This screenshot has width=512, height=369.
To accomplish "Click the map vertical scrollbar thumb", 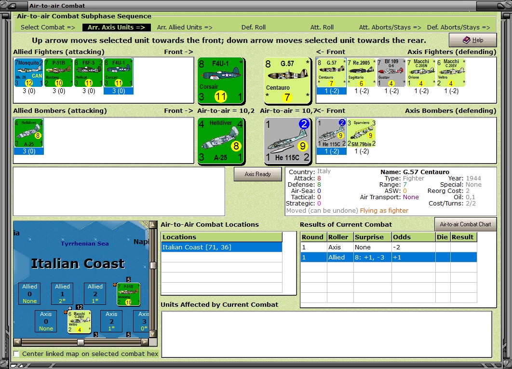I will coord(153,265).
